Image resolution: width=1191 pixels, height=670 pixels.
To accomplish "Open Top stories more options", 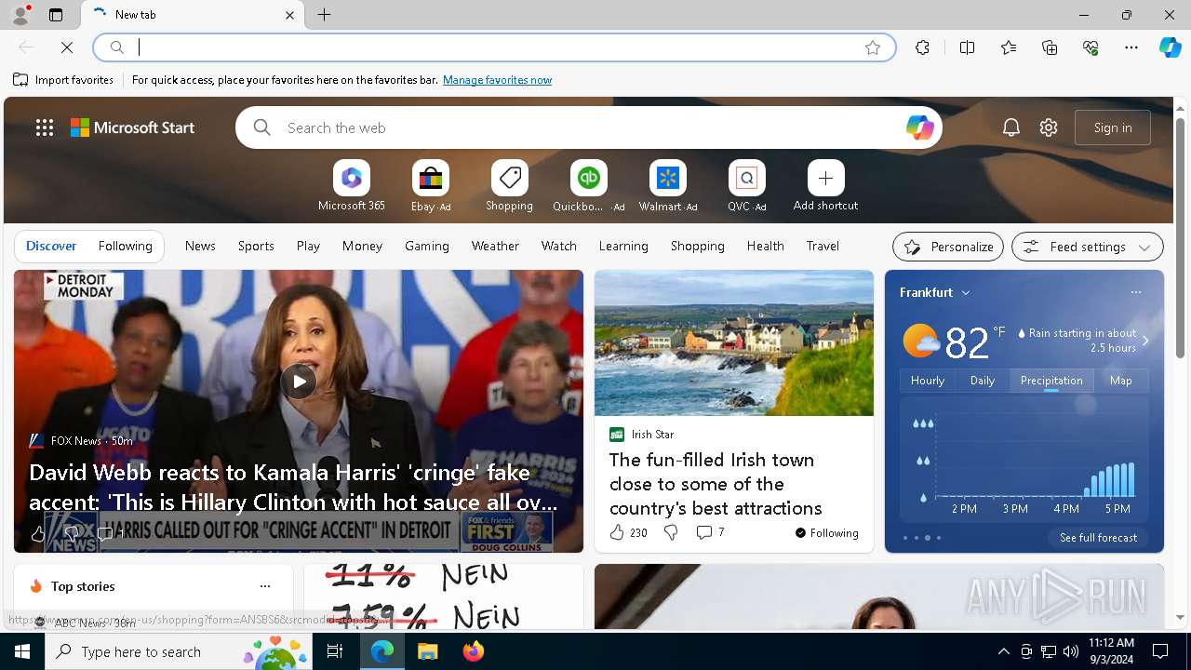I will pos(265,586).
